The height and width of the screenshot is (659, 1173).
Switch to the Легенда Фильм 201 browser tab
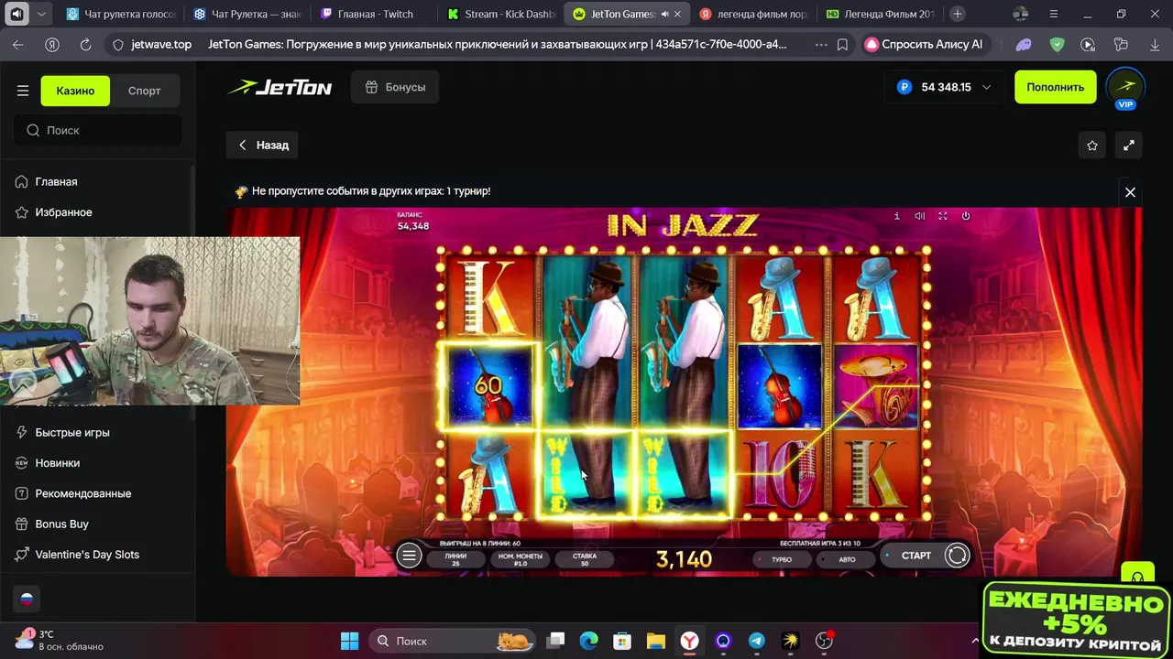[x=880, y=14]
